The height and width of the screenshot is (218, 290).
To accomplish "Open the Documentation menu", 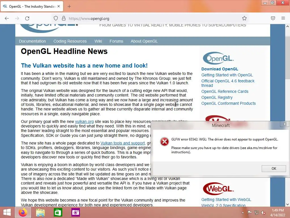I will (x=32, y=41).
